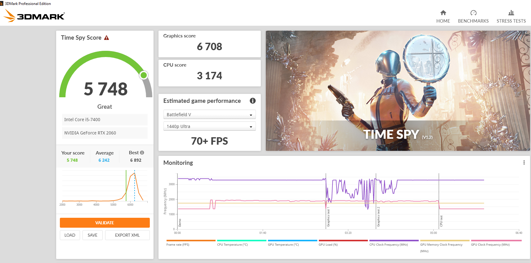Toggle the GPU Load (%) legend series
531x263 pixels.
343,243
